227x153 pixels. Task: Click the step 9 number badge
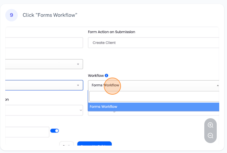click(12, 15)
